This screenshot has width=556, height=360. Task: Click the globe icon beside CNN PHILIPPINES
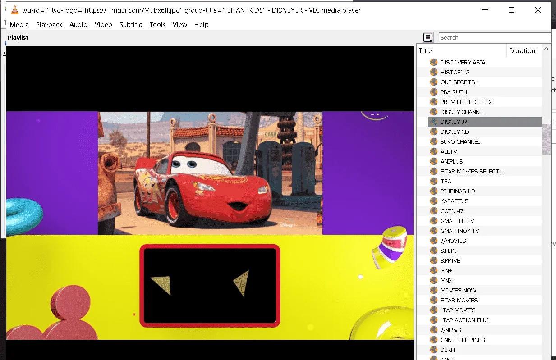point(434,340)
